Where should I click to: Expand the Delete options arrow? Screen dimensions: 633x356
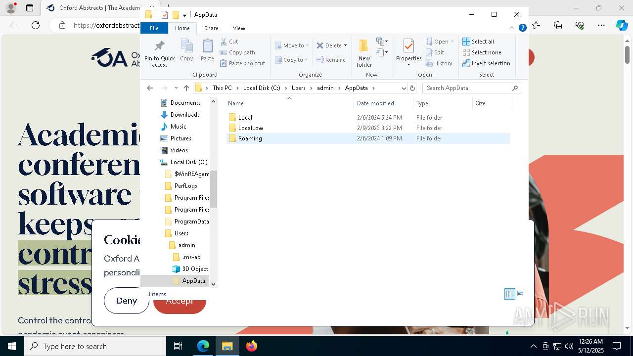click(345, 45)
